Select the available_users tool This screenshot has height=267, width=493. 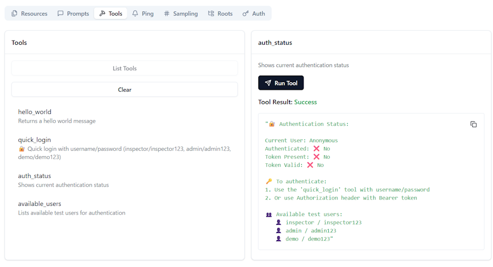coord(40,204)
